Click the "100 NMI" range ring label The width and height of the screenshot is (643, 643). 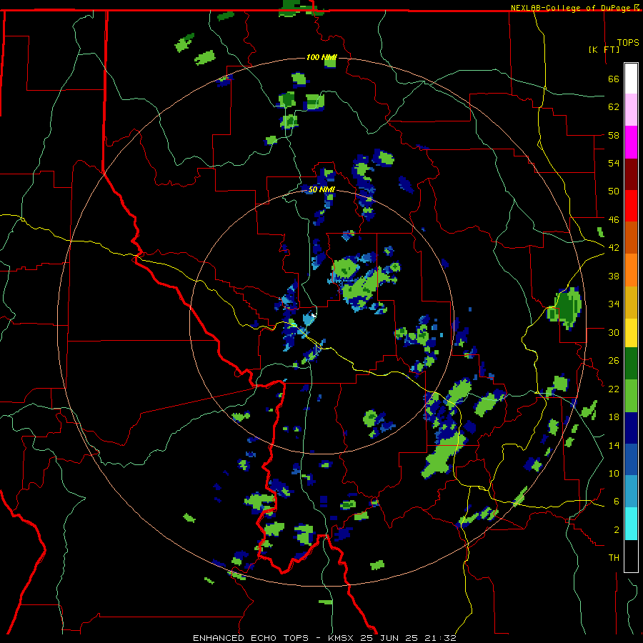(321, 57)
